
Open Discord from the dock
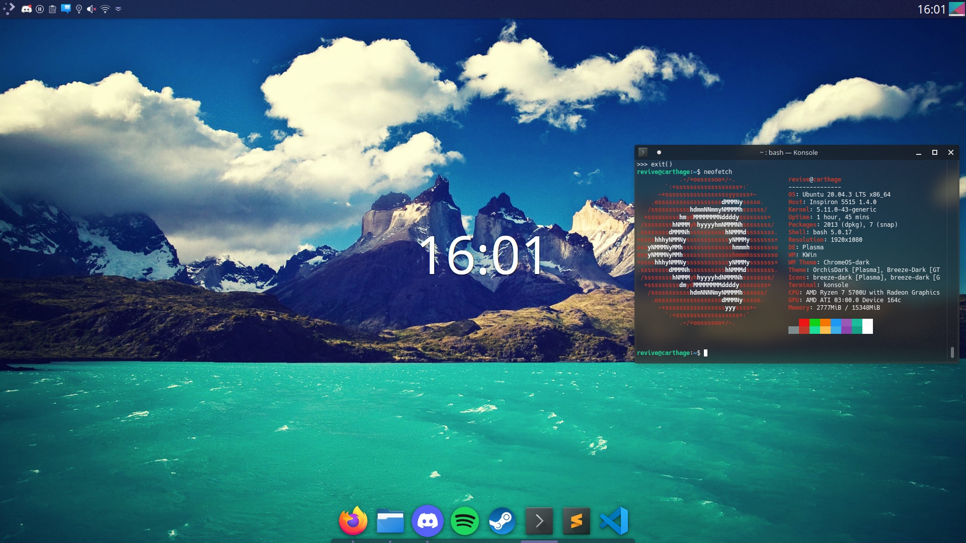point(428,521)
